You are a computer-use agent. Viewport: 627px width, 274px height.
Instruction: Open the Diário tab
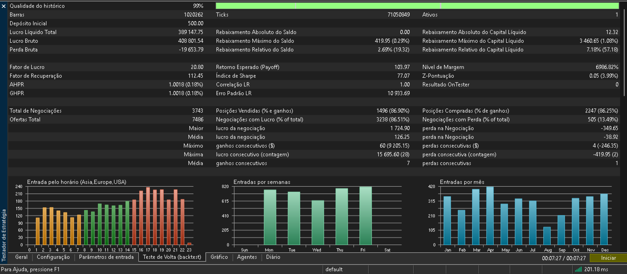point(273,257)
